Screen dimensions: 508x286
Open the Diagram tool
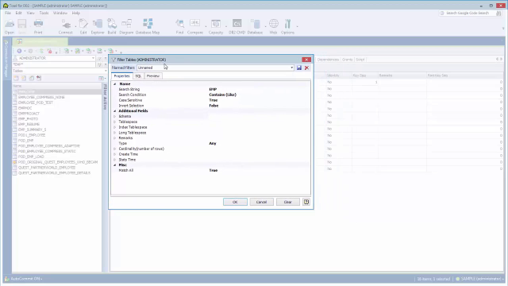(x=126, y=26)
